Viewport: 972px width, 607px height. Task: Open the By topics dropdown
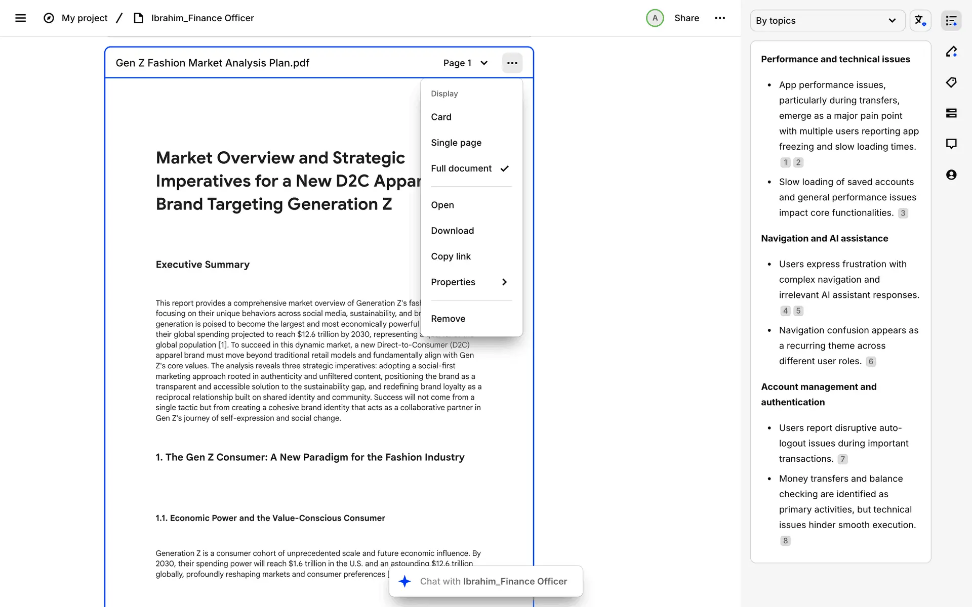tap(827, 21)
